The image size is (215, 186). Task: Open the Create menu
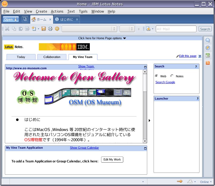[41, 11]
